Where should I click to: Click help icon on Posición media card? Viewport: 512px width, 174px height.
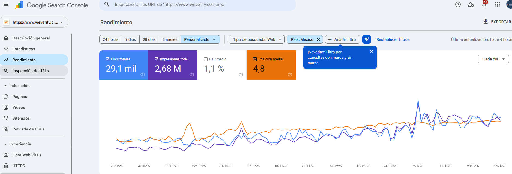[x=290, y=74]
